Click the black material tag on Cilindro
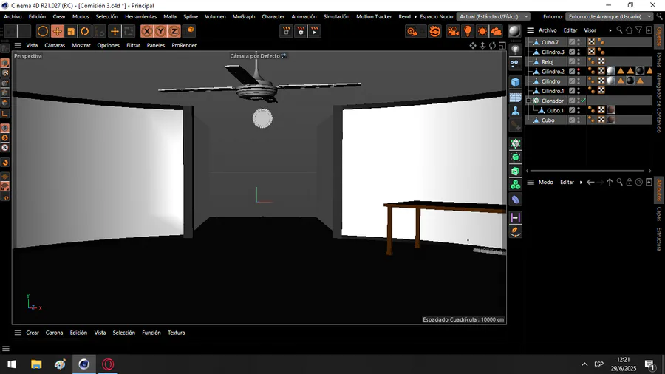The image size is (665, 374). [x=630, y=81]
